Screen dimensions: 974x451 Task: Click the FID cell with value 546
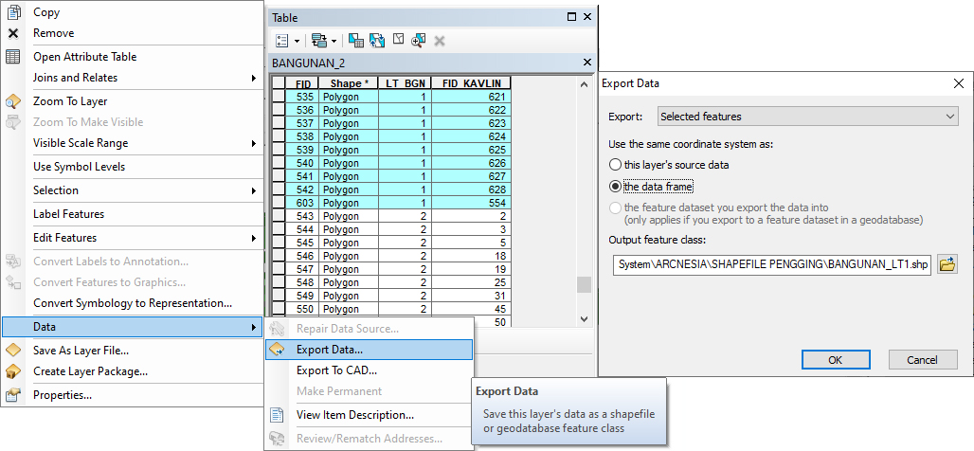(302, 256)
